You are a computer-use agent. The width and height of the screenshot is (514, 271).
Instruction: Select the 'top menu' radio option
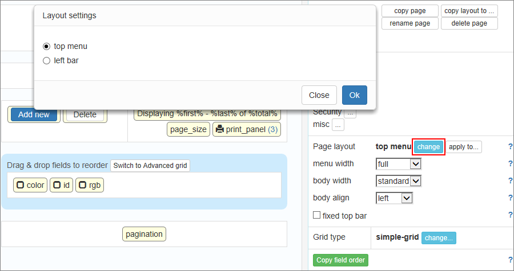pos(47,46)
